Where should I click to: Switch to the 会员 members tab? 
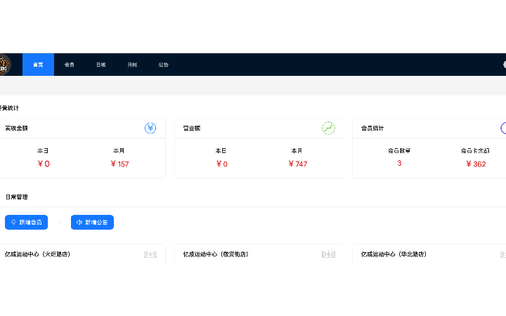pyautogui.click(x=70, y=65)
